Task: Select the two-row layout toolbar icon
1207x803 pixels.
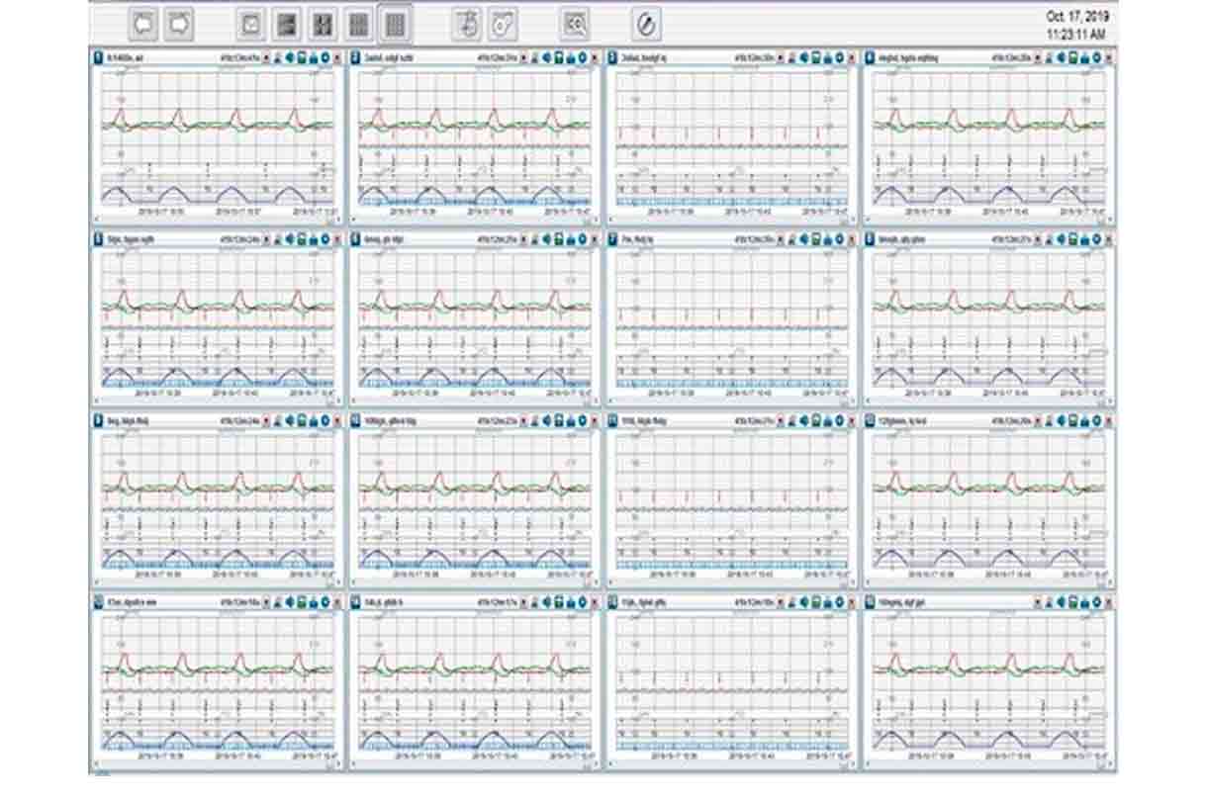Action: point(286,23)
